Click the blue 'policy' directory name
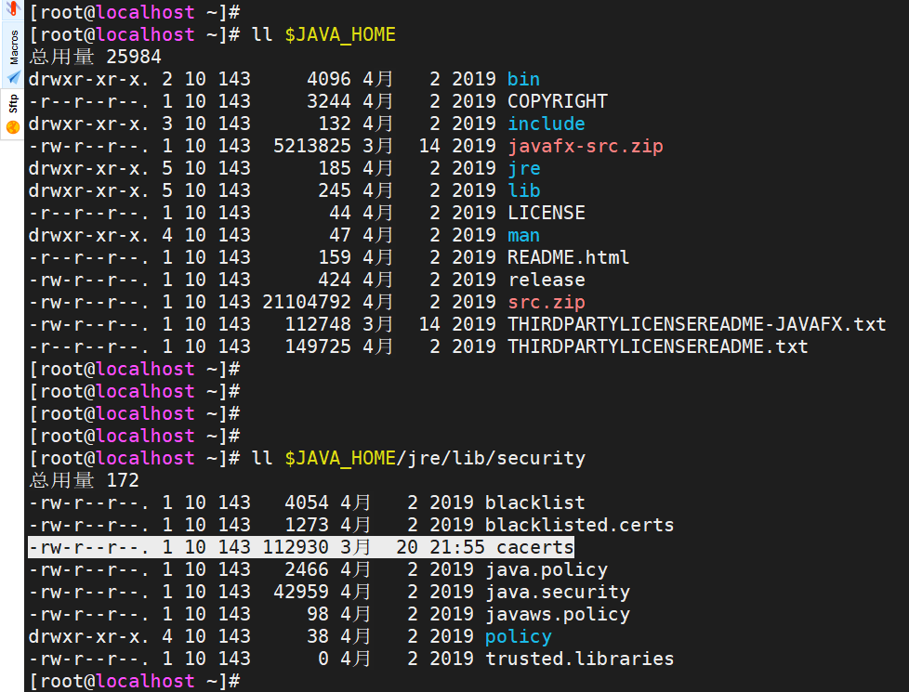909x692 pixels. (519, 636)
